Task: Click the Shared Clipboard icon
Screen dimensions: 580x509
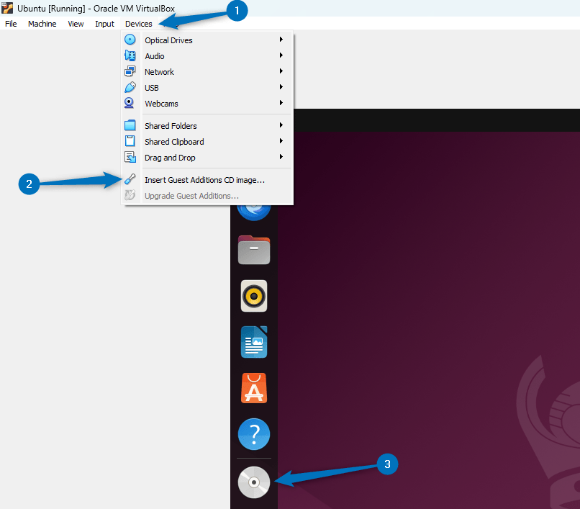Action: 130,141
